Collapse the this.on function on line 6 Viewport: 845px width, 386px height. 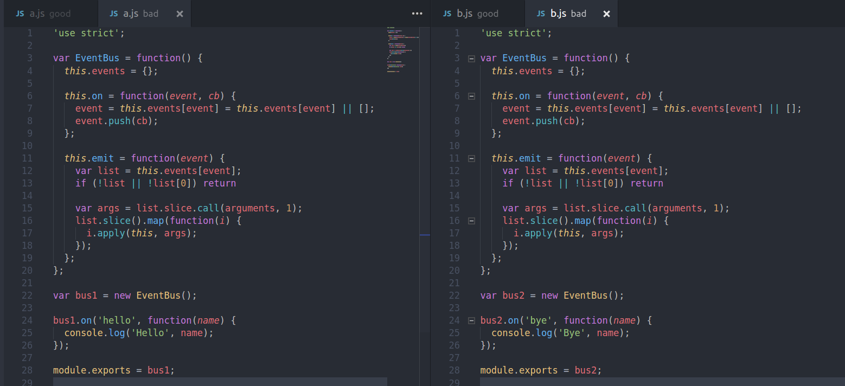(x=471, y=95)
